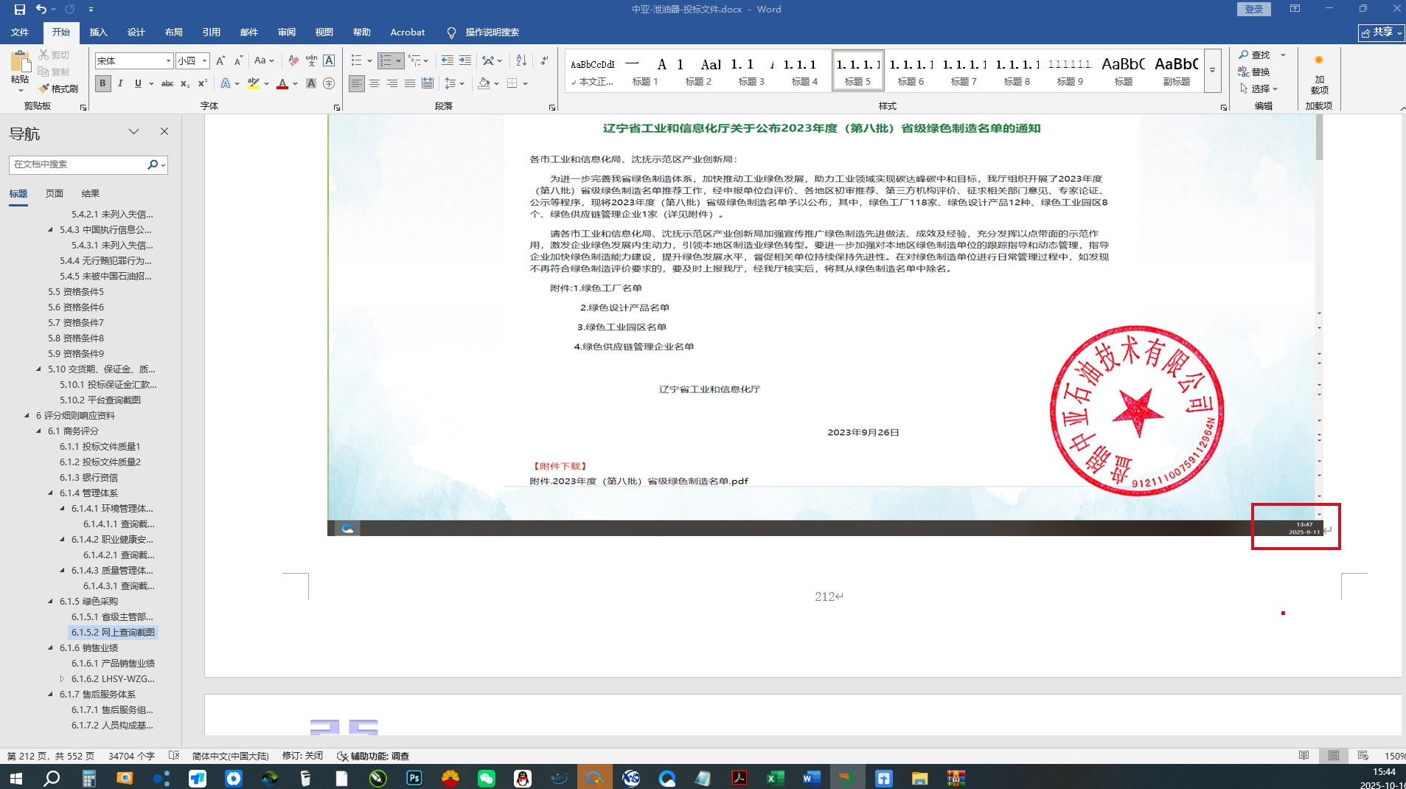Increase the paragraph indent
The height and width of the screenshot is (789, 1406).
point(464,60)
